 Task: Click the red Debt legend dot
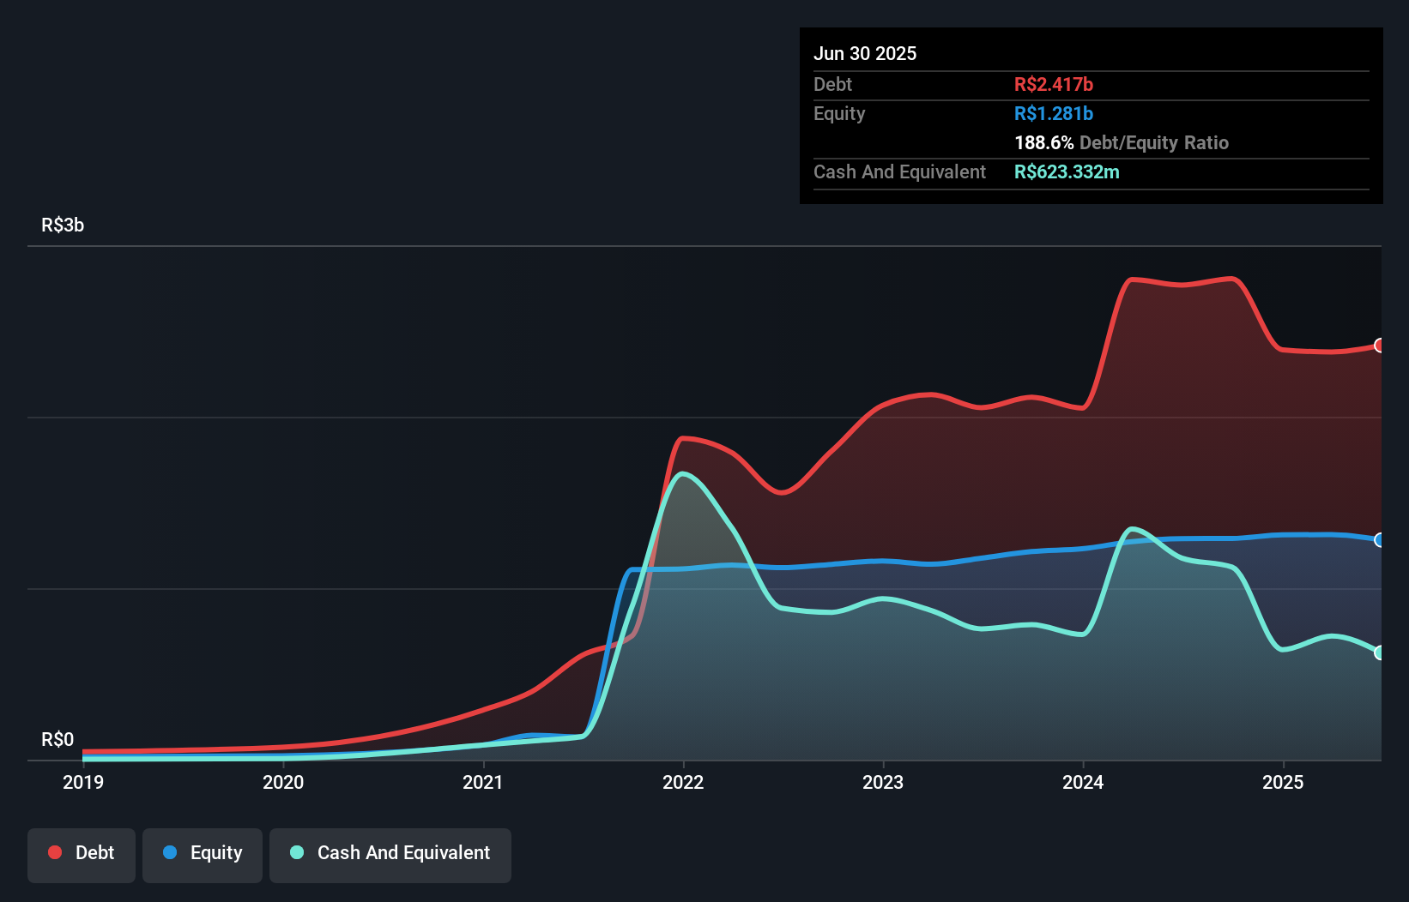pos(54,852)
